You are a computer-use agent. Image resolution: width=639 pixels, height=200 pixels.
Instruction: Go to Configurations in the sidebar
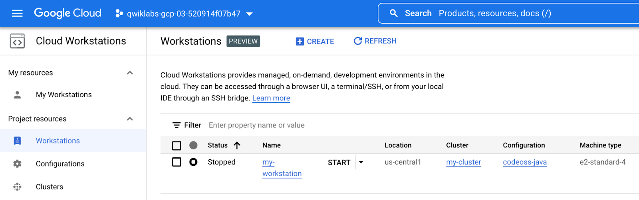[60, 164]
